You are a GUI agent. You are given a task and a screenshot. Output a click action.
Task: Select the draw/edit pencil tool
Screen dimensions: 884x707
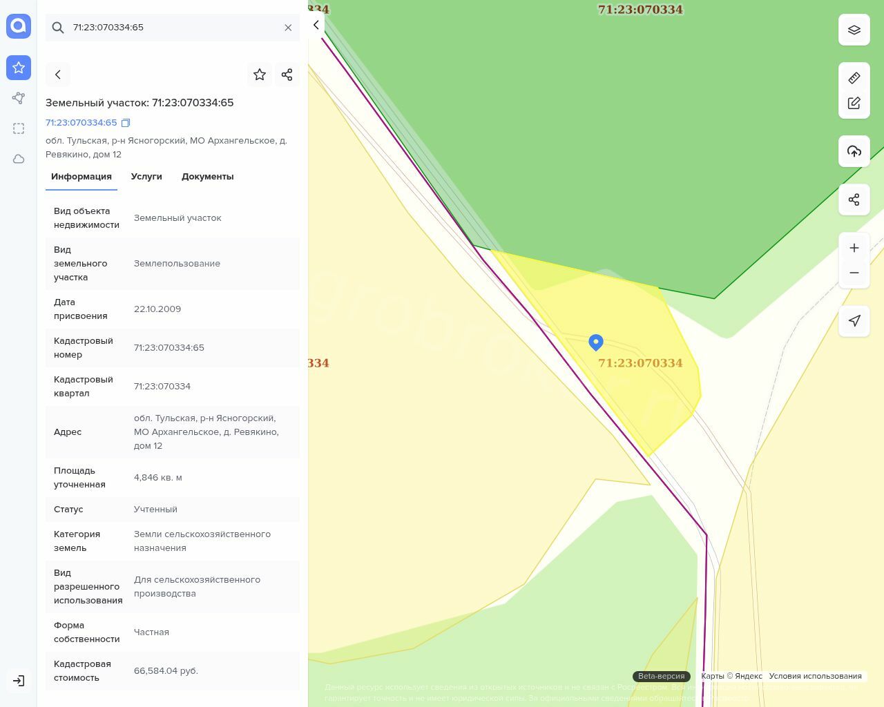point(854,103)
